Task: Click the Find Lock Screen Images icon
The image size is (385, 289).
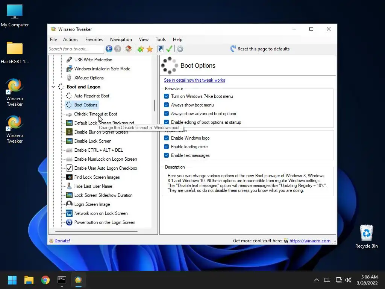Action: point(69,177)
